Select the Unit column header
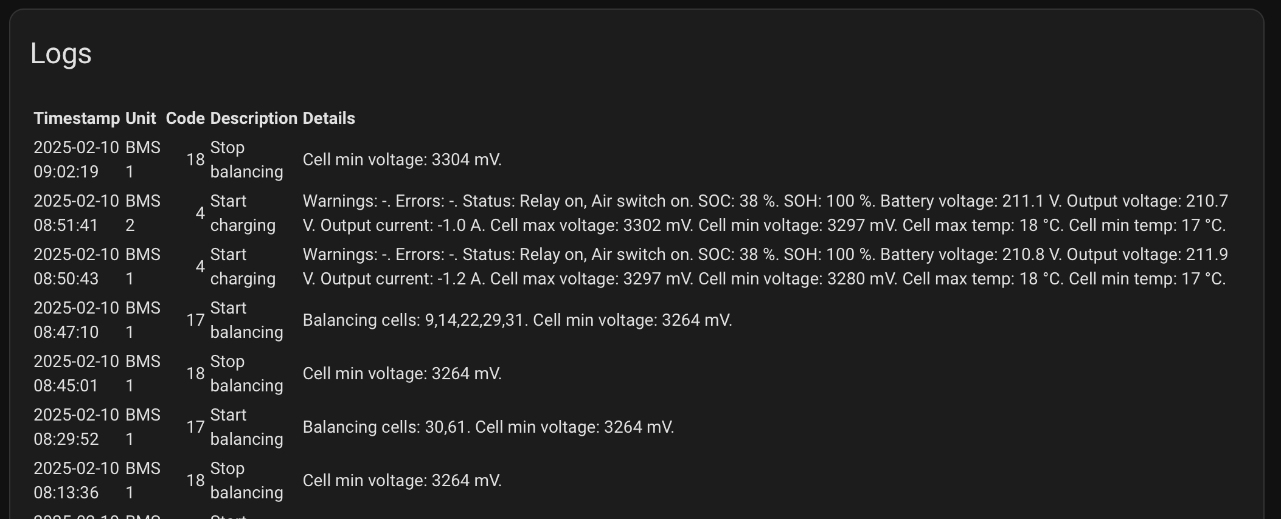Image resolution: width=1281 pixels, height=519 pixels. pyautogui.click(x=141, y=118)
